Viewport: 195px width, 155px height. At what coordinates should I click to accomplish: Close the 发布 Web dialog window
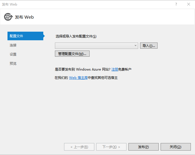click(x=189, y=4)
